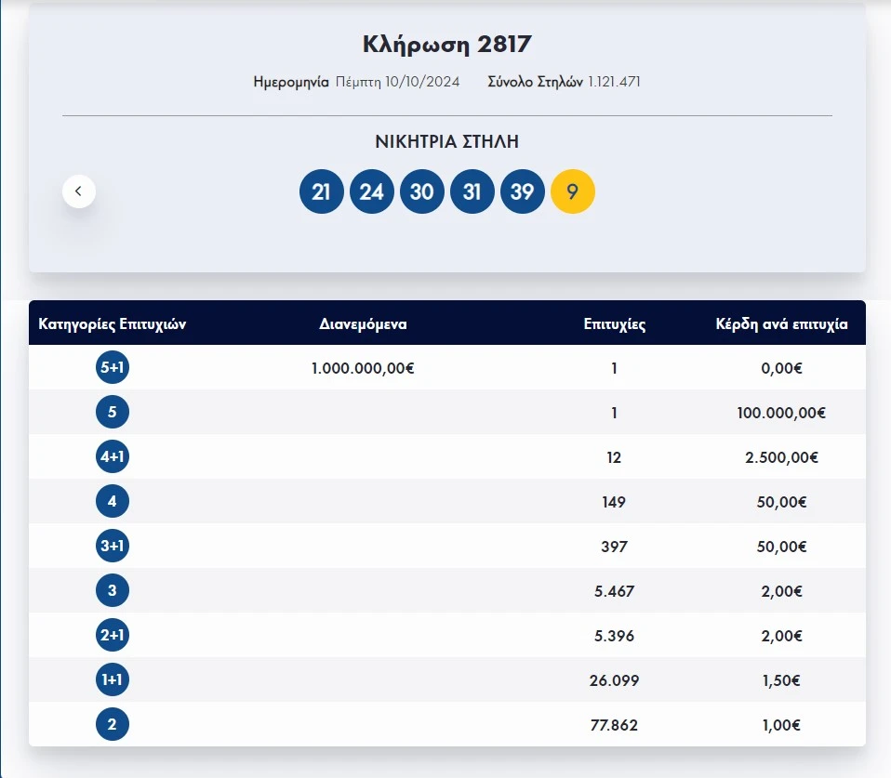Image resolution: width=891 pixels, height=778 pixels.
Task: Click winning number ball 21
Action: pos(322,191)
